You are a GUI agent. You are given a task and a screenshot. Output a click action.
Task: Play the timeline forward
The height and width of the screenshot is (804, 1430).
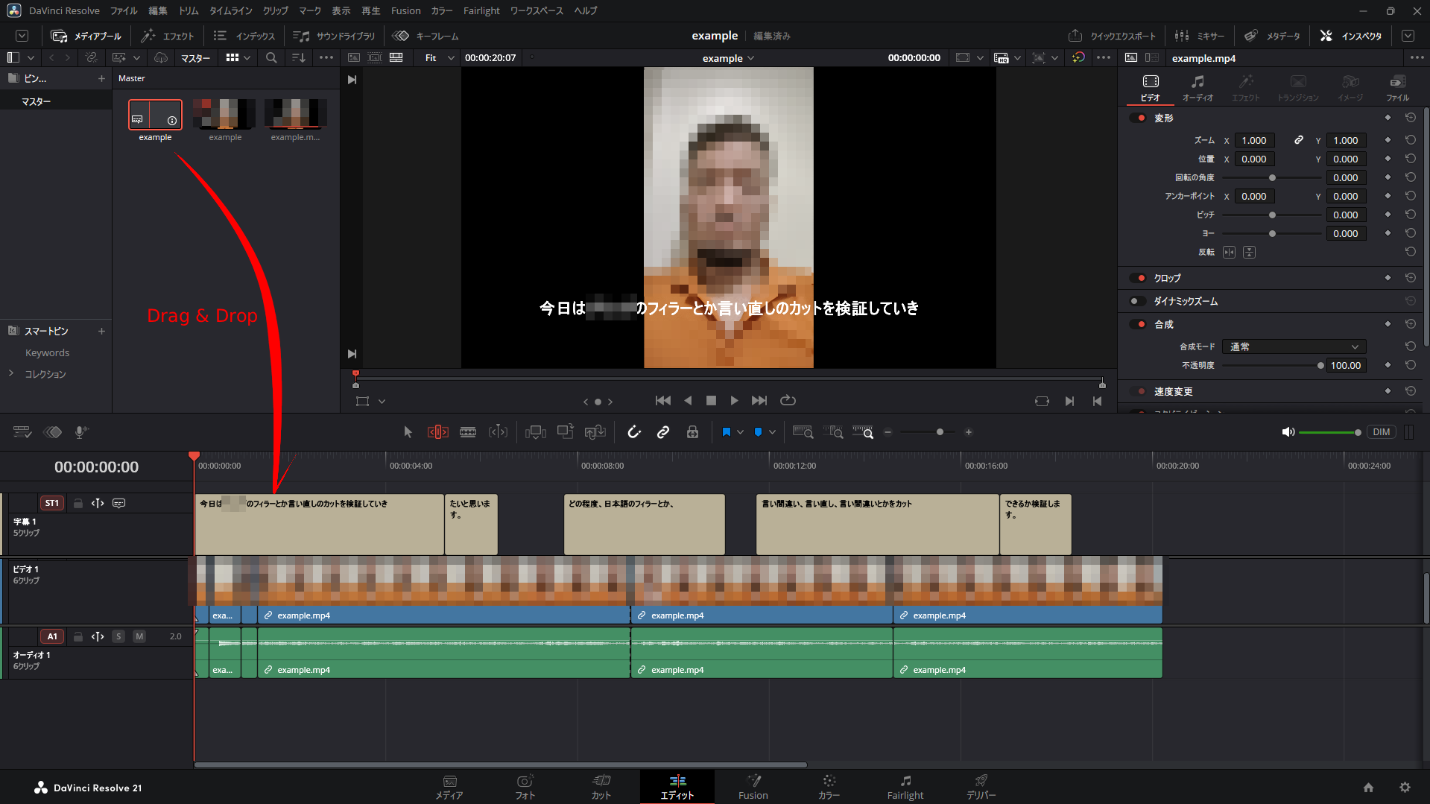tap(735, 401)
